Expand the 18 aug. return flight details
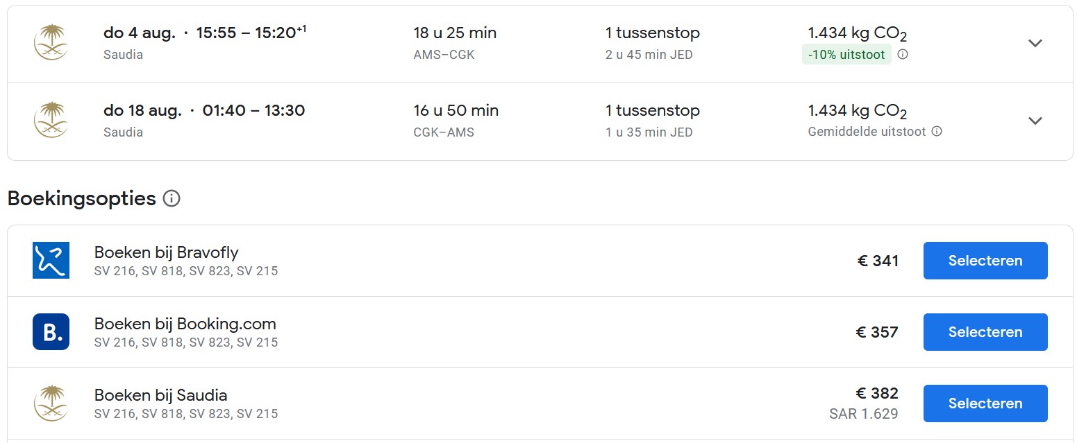1077x443 pixels. [1035, 121]
